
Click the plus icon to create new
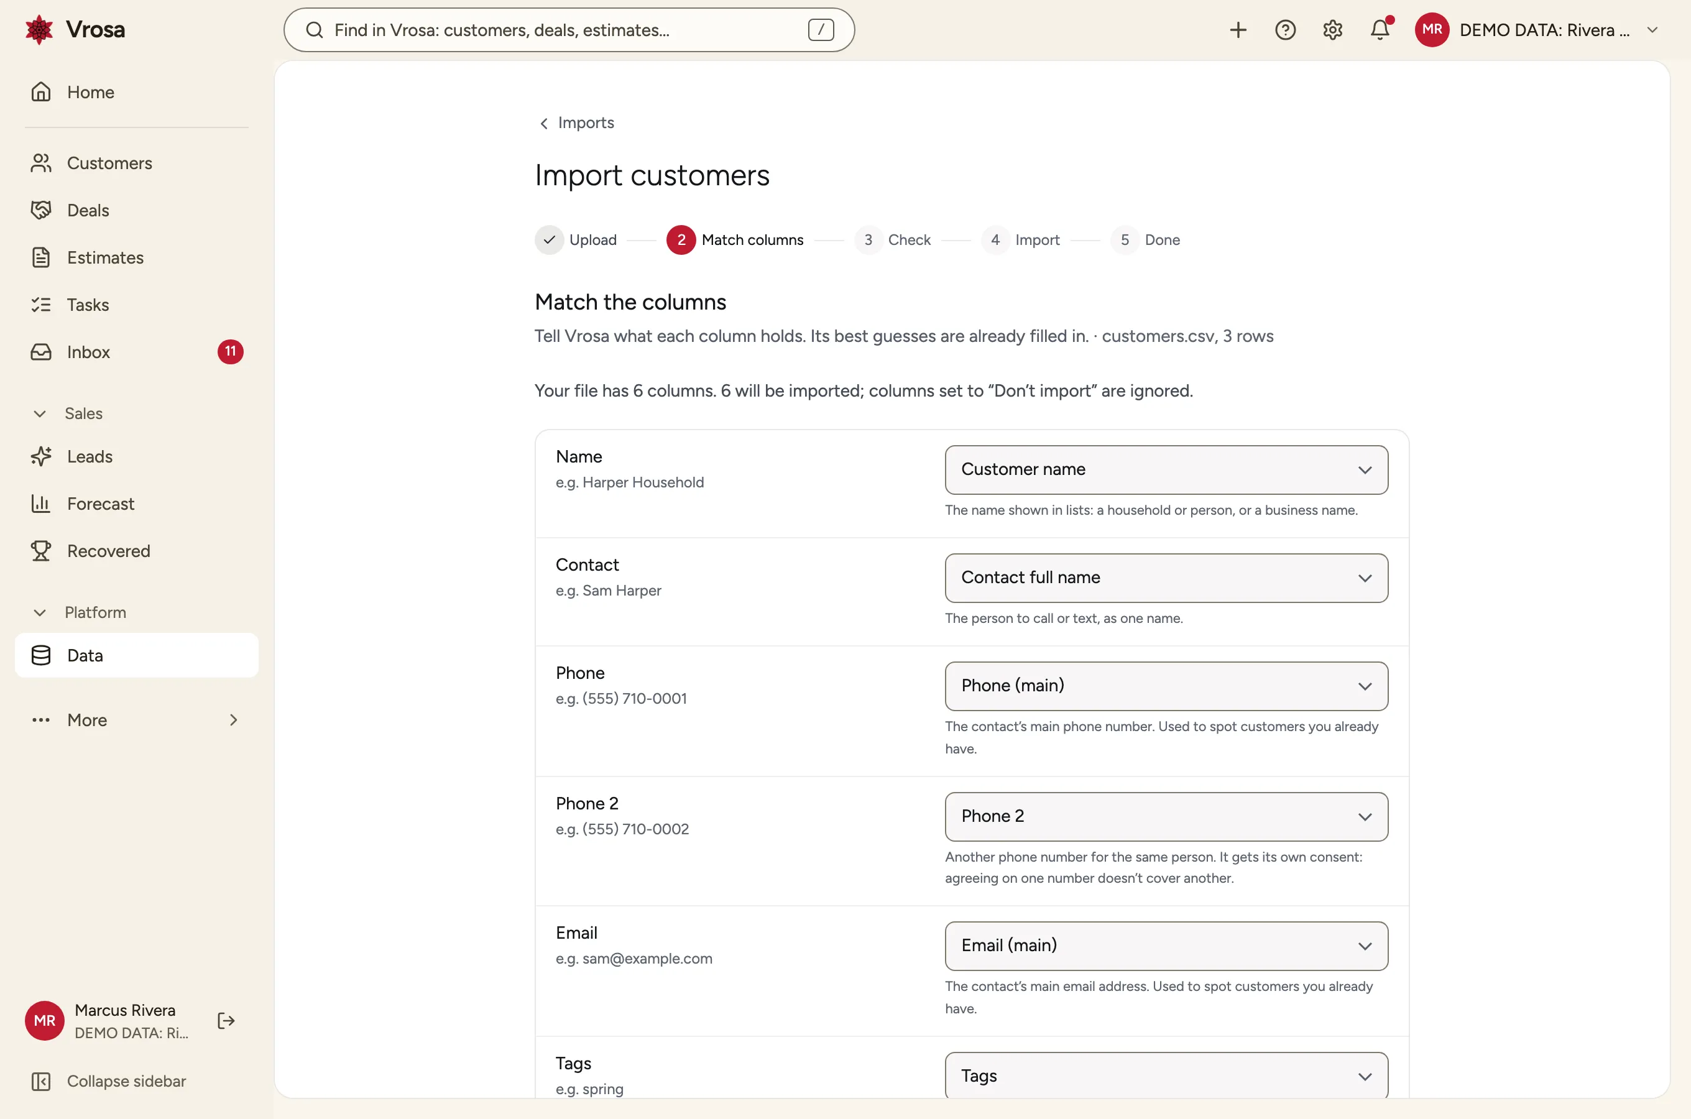(x=1238, y=30)
